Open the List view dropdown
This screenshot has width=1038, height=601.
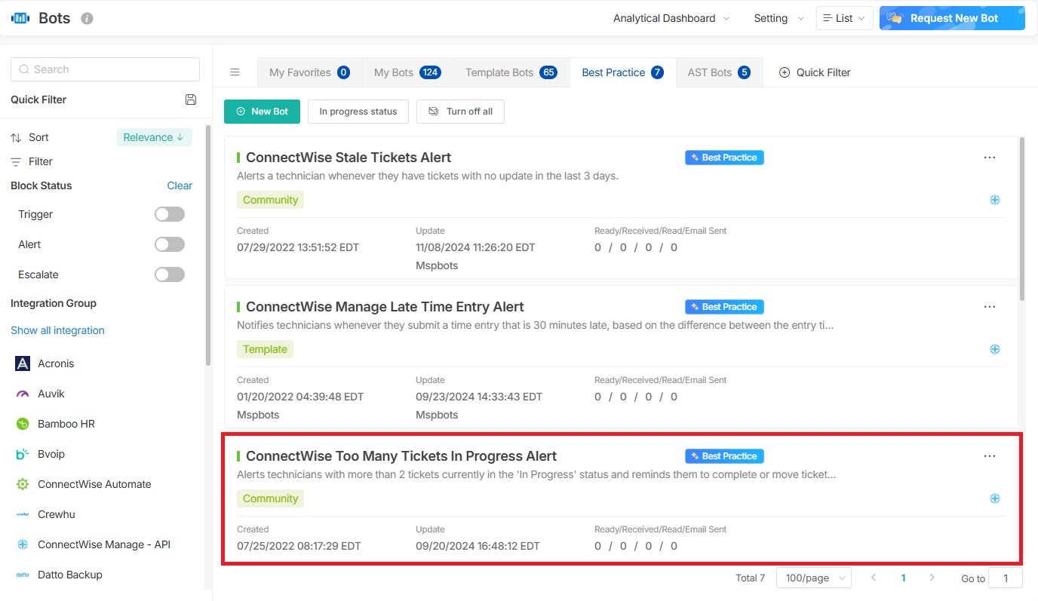pyautogui.click(x=844, y=18)
